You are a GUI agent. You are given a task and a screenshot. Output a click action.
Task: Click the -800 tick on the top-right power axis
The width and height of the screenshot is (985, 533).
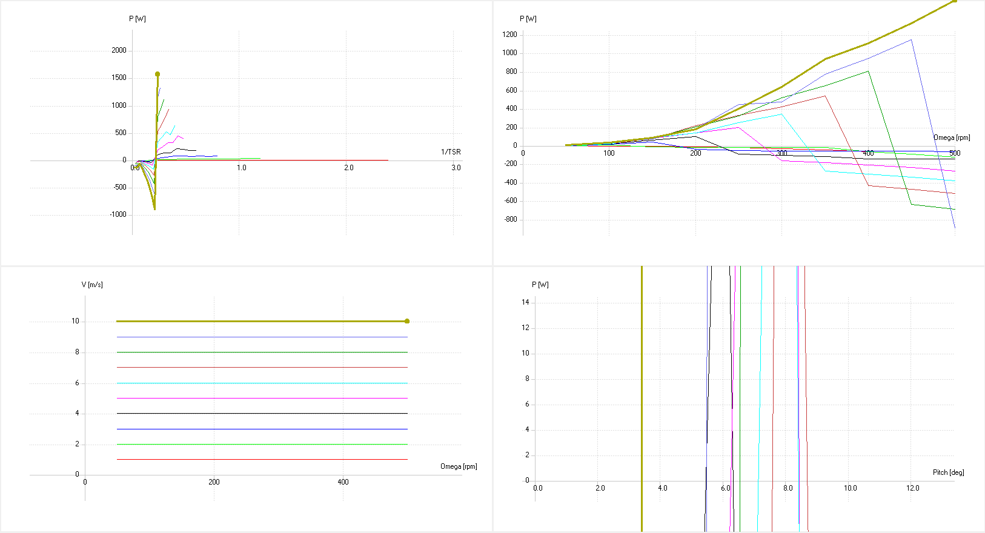[x=511, y=219]
